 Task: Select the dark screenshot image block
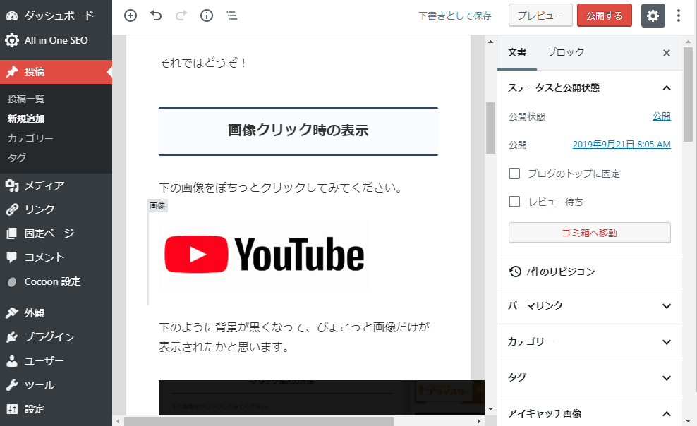pyautogui.click(x=322, y=398)
